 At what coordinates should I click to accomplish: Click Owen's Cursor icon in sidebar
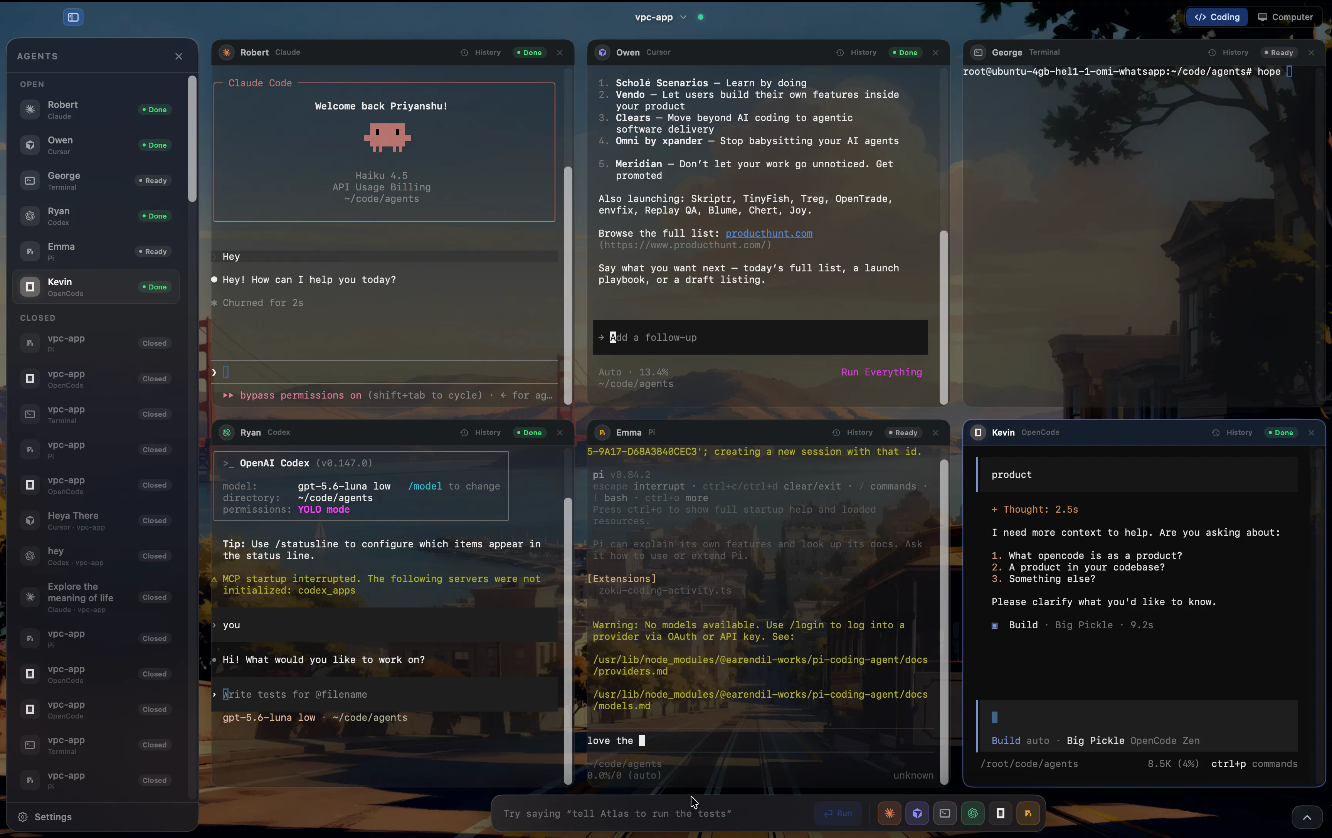pos(30,145)
